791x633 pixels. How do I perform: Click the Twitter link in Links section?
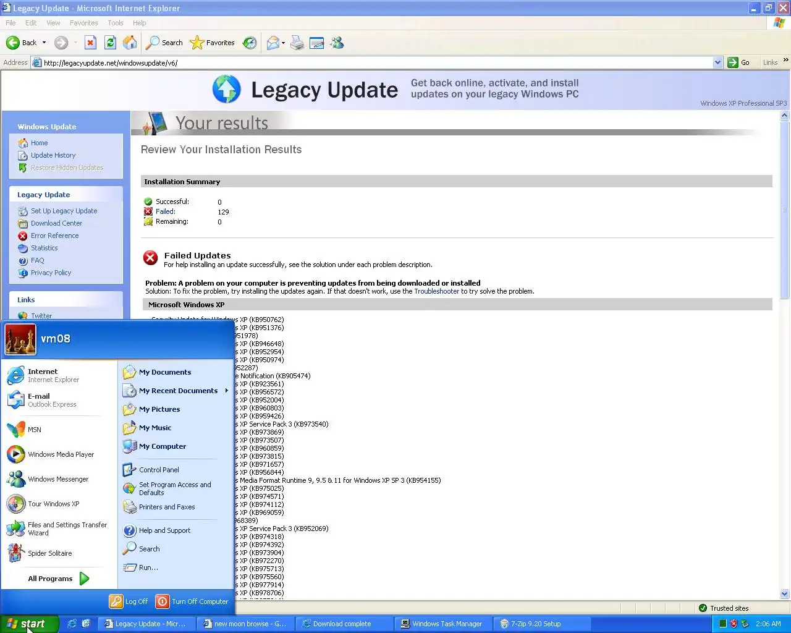pos(41,316)
